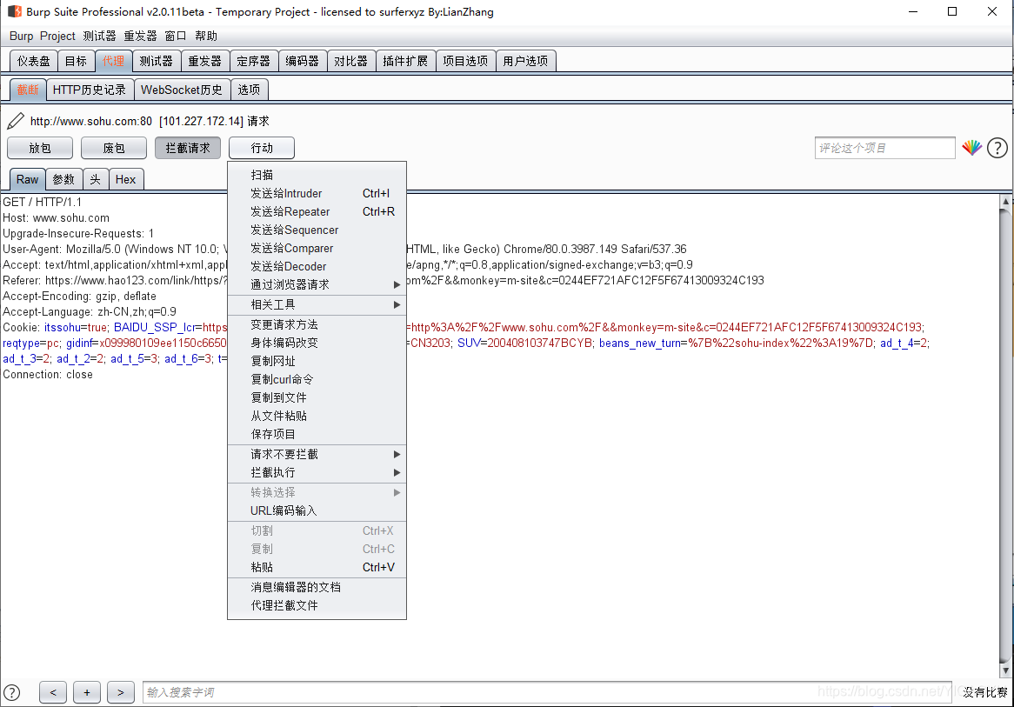1014x707 pixels.
Task: Open the 窗口 window menu
Action: [x=176, y=37]
